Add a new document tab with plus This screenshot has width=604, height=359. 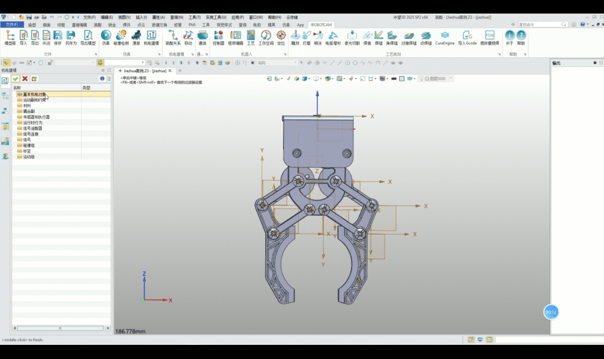(180, 71)
